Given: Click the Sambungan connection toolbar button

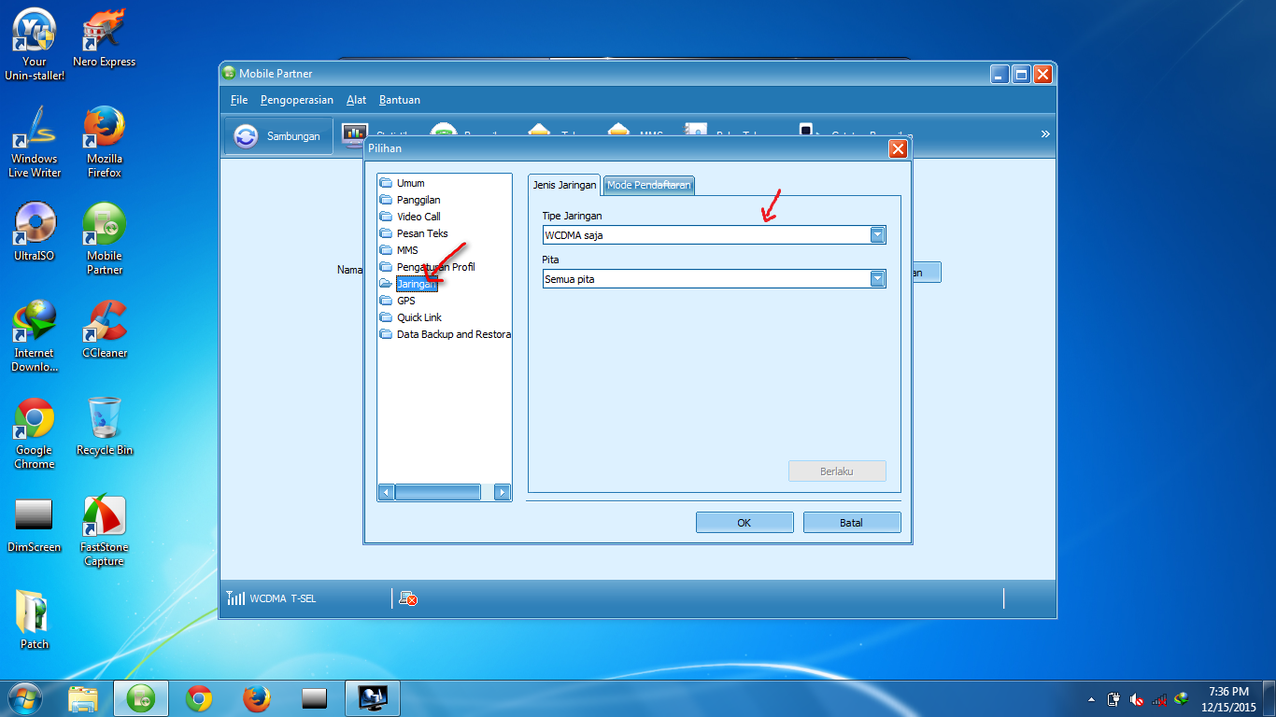Looking at the screenshot, I should click(278, 136).
